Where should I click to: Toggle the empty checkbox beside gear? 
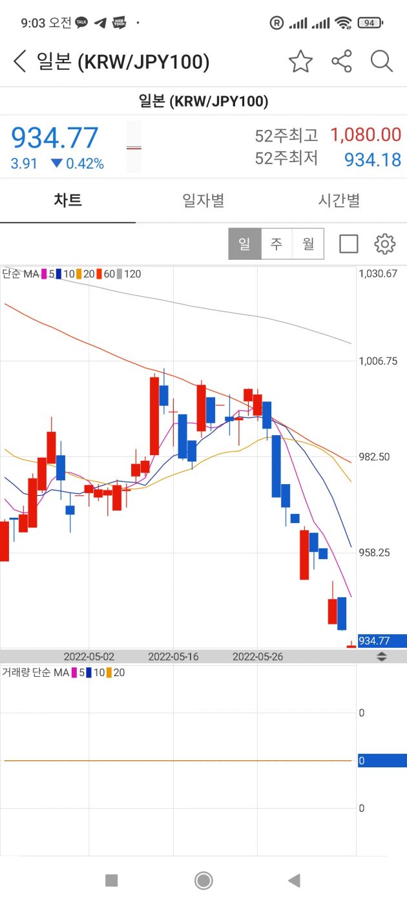349,244
